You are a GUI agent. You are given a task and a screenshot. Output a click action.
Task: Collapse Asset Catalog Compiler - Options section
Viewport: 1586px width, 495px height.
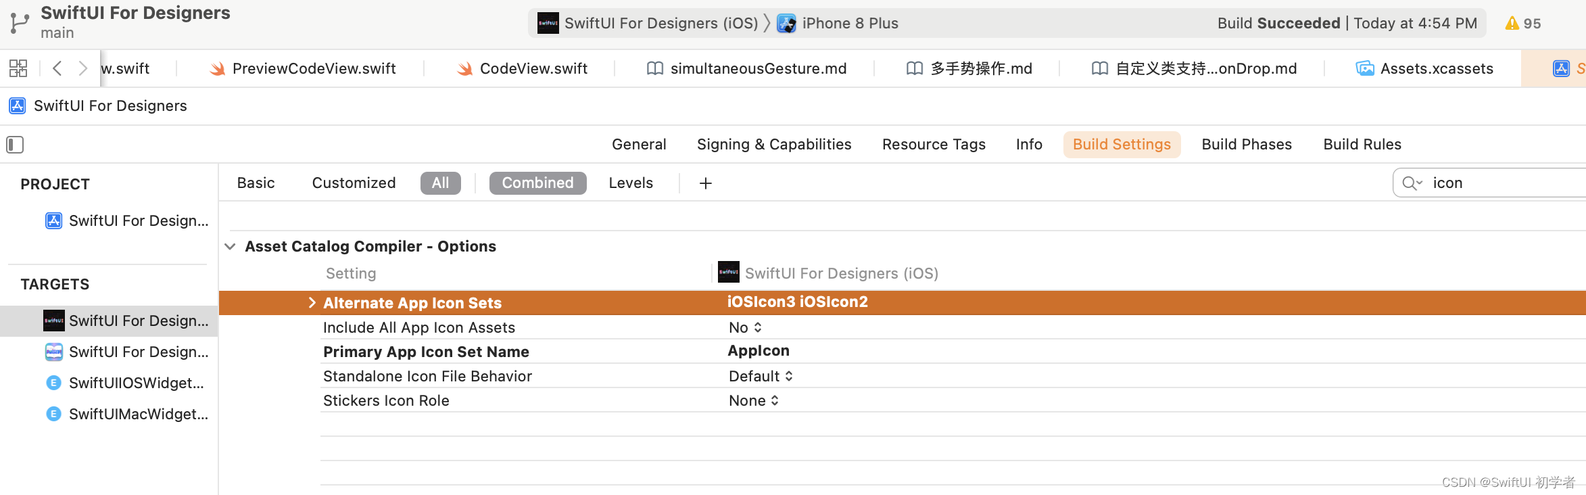click(x=230, y=247)
